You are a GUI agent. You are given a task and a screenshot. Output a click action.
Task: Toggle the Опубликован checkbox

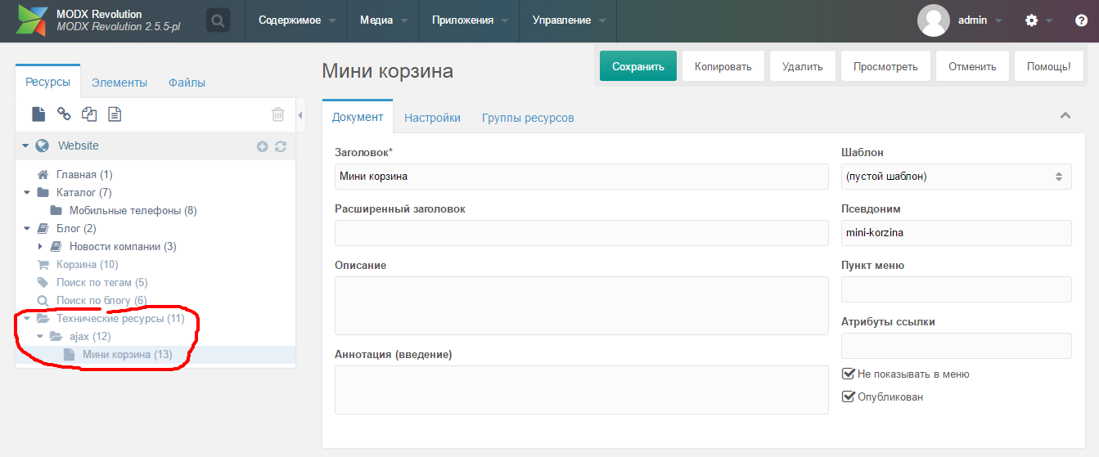pyautogui.click(x=849, y=397)
